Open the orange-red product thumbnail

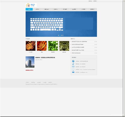(x=42, y=46)
